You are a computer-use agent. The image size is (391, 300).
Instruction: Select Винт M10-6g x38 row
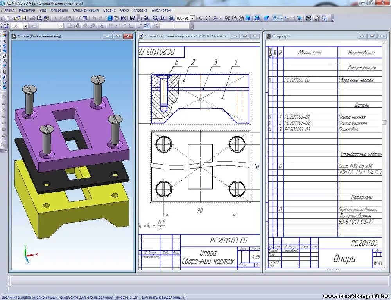[325, 166]
